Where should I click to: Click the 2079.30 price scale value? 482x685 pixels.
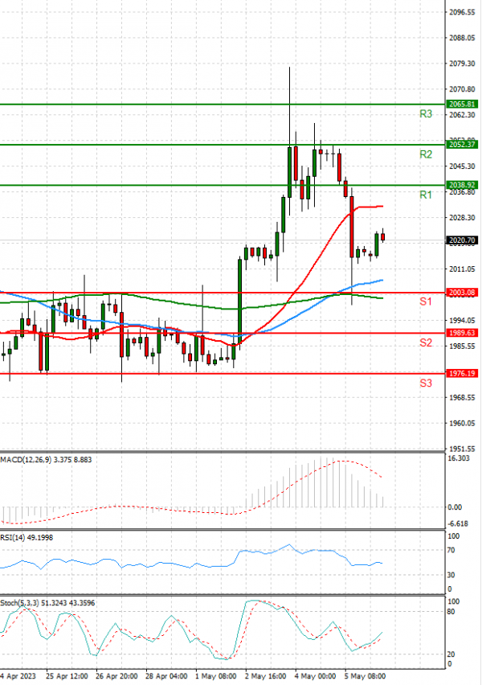pyautogui.click(x=463, y=64)
